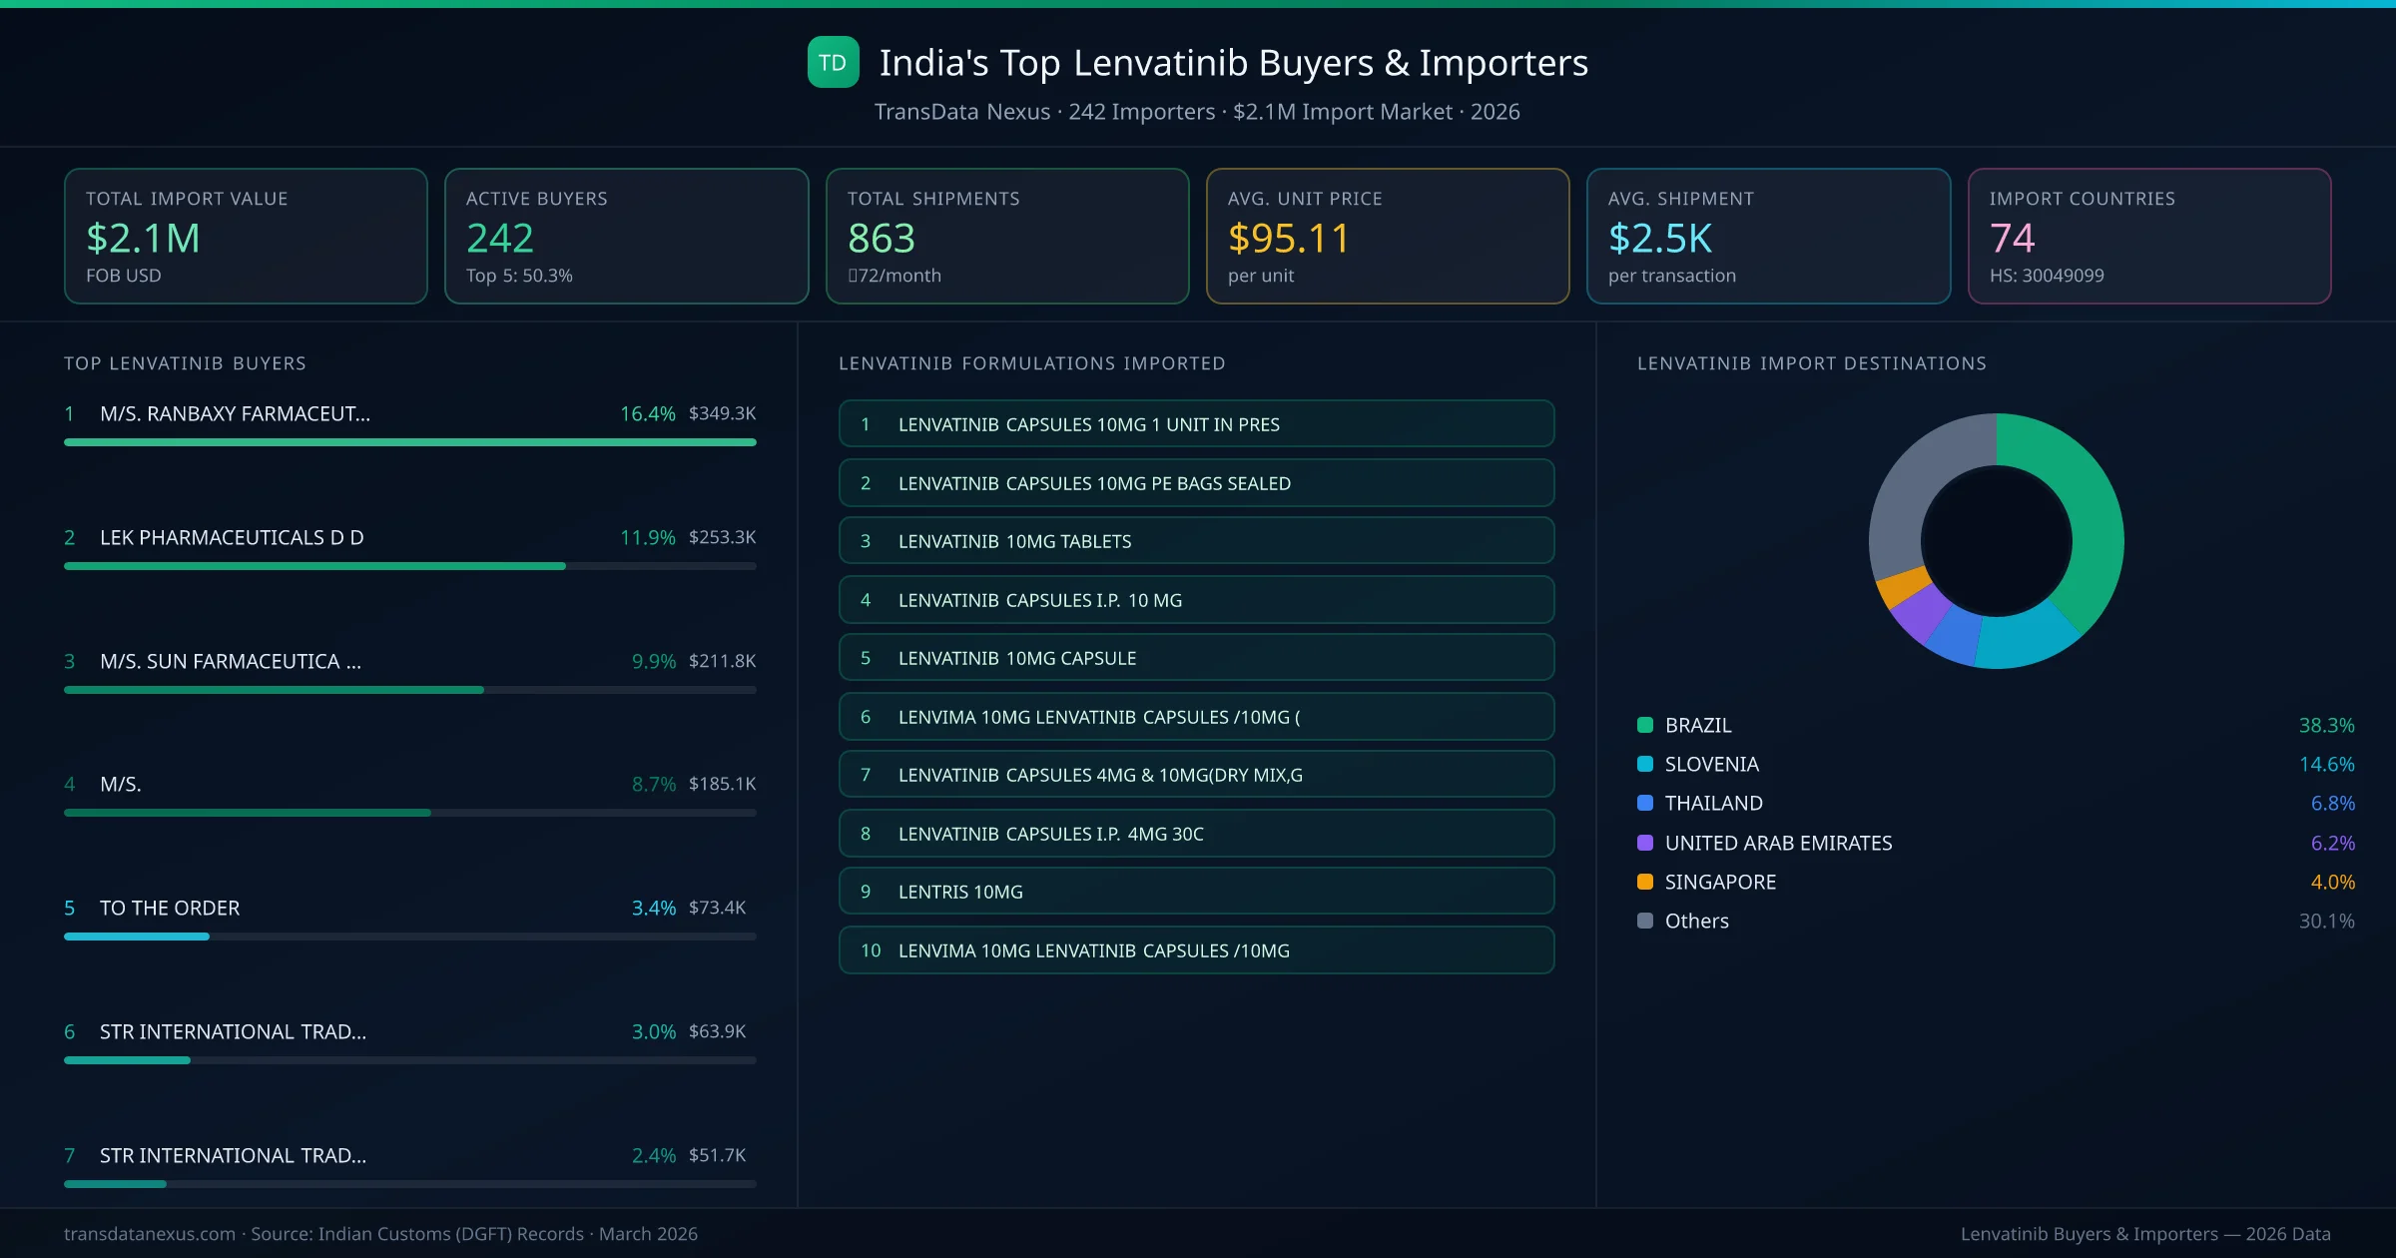Select the HS: 30049099 code text
Viewport: 2396px width, 1258px height.
(x=2047, y=276)
